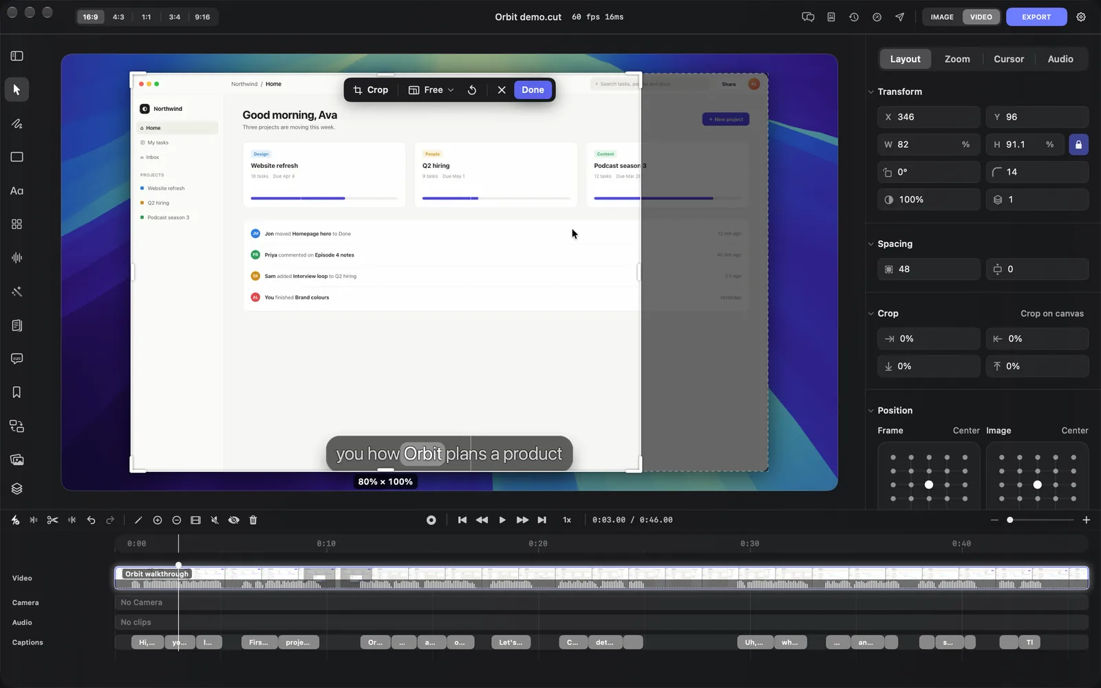Image resolution: width=1101 pixels, height=688 pixels.
Task: Switch to the Cursor tab
Action: 1009,59
